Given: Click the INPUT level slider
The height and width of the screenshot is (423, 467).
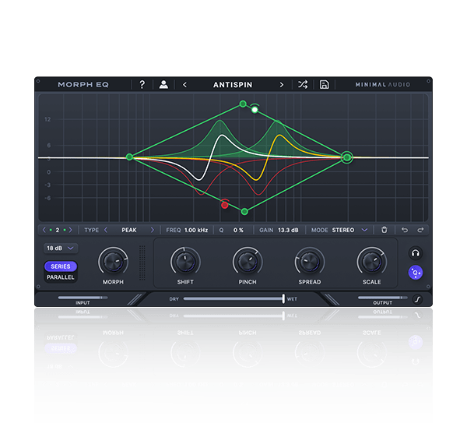Looking at the screenshot, I should pyautogui.click(x=83, y=298).
